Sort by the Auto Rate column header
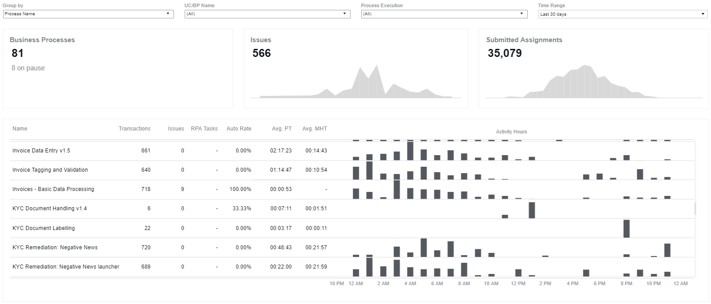Screen dimensions: 711x304 point(239,129)
